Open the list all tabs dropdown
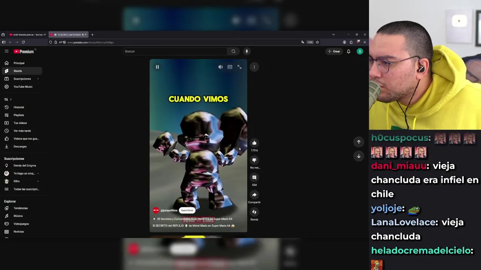The image size is (481, 270). (x=333, y=34)
